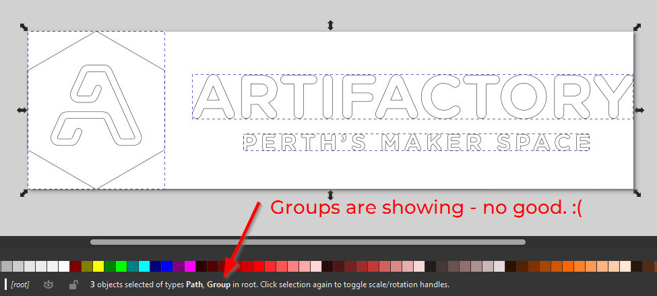The width and height of the screenshot is (657, 296).
Task: Grab the bottom-right corner scale handle
Action: 637,193
